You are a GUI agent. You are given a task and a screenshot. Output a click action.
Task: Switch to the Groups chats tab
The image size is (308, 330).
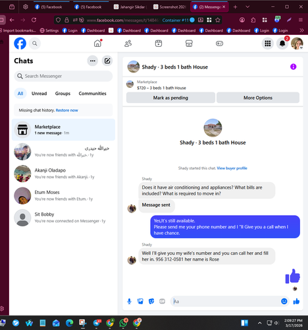click(x=63, y=94)
